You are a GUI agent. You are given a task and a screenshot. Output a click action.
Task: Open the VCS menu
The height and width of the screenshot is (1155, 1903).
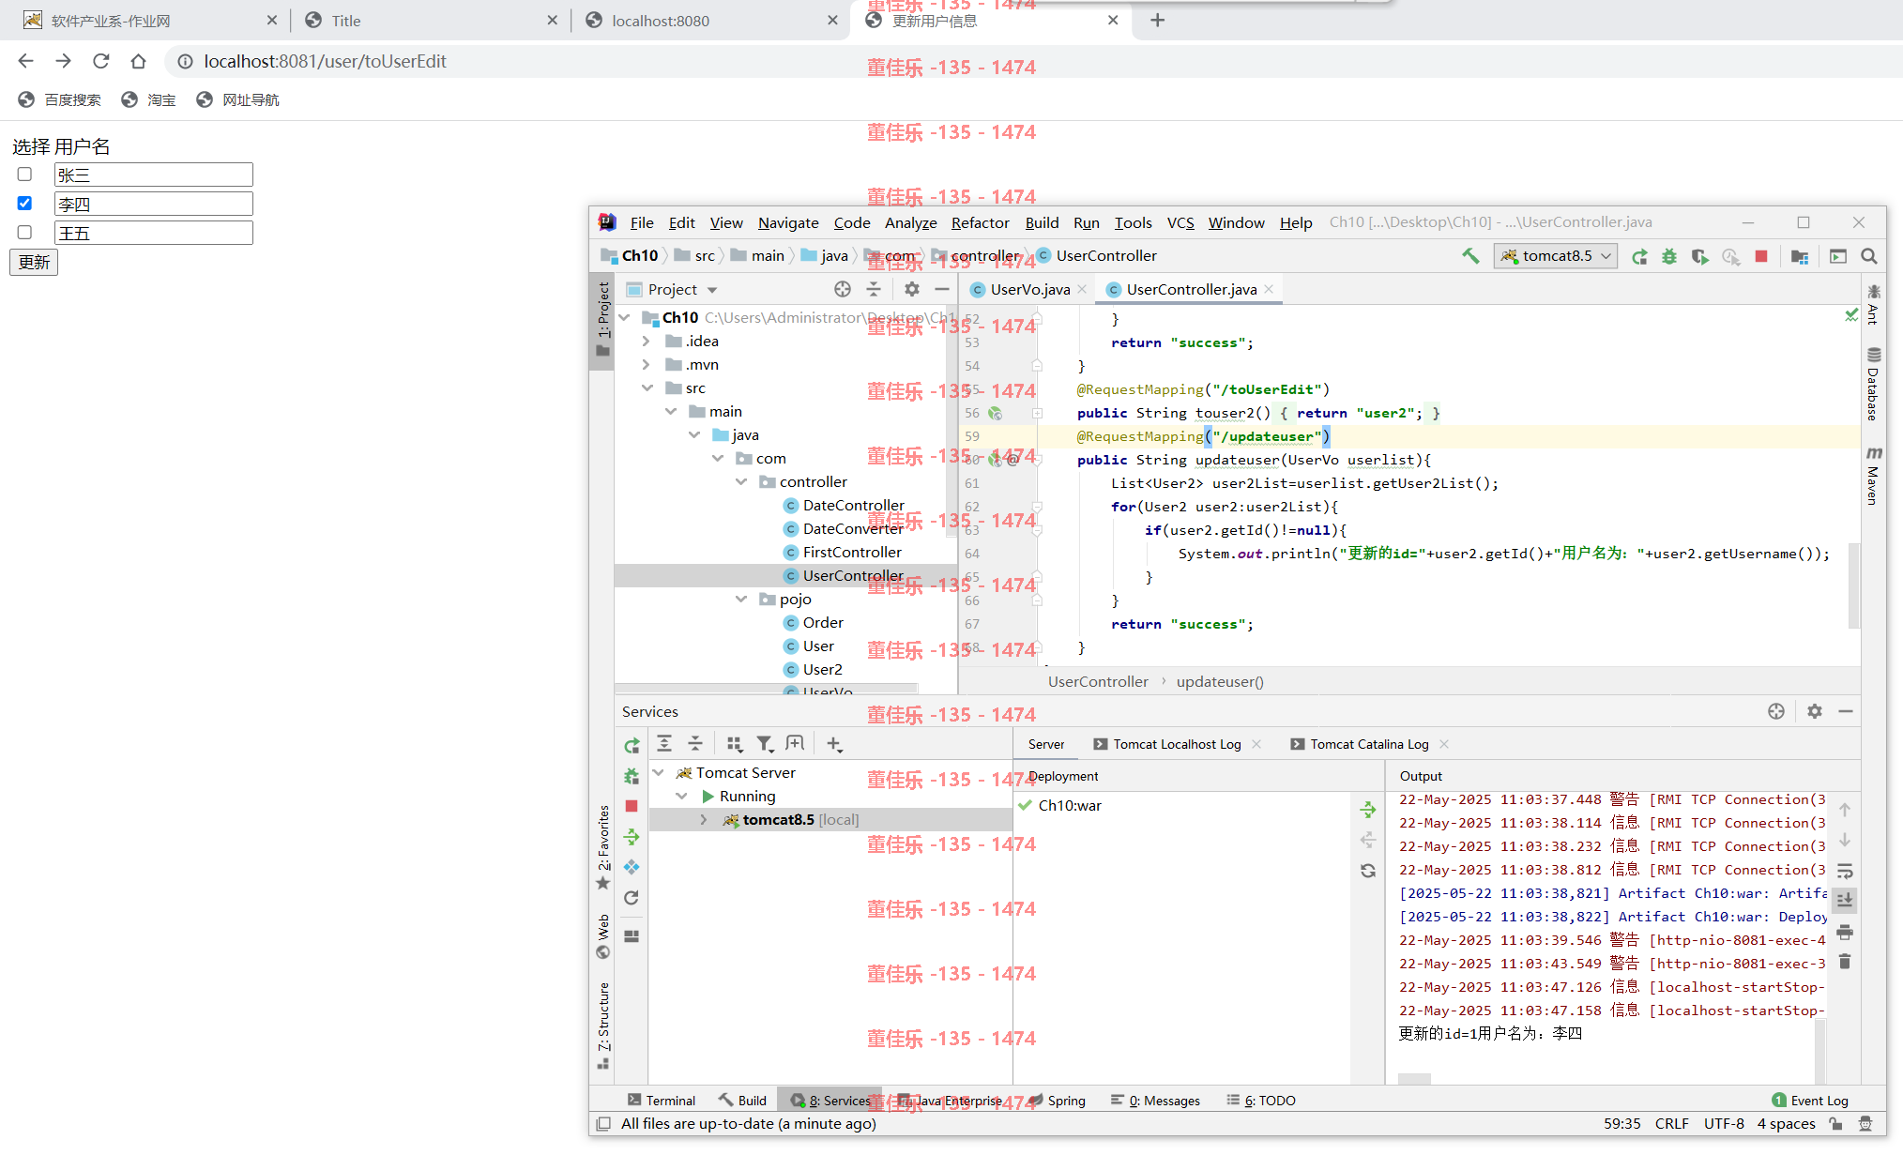coord(1180,222)
